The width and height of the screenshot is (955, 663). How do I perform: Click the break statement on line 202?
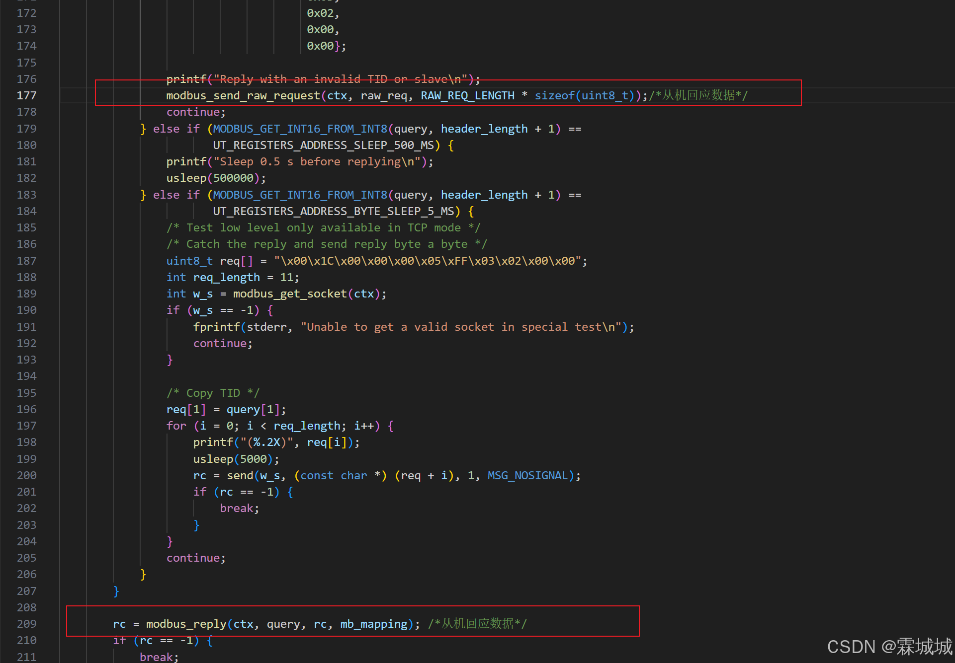click(x=240, y=508)
